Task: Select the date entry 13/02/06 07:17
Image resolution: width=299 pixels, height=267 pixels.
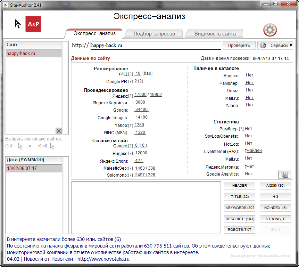Action: (x=34, y=169)
